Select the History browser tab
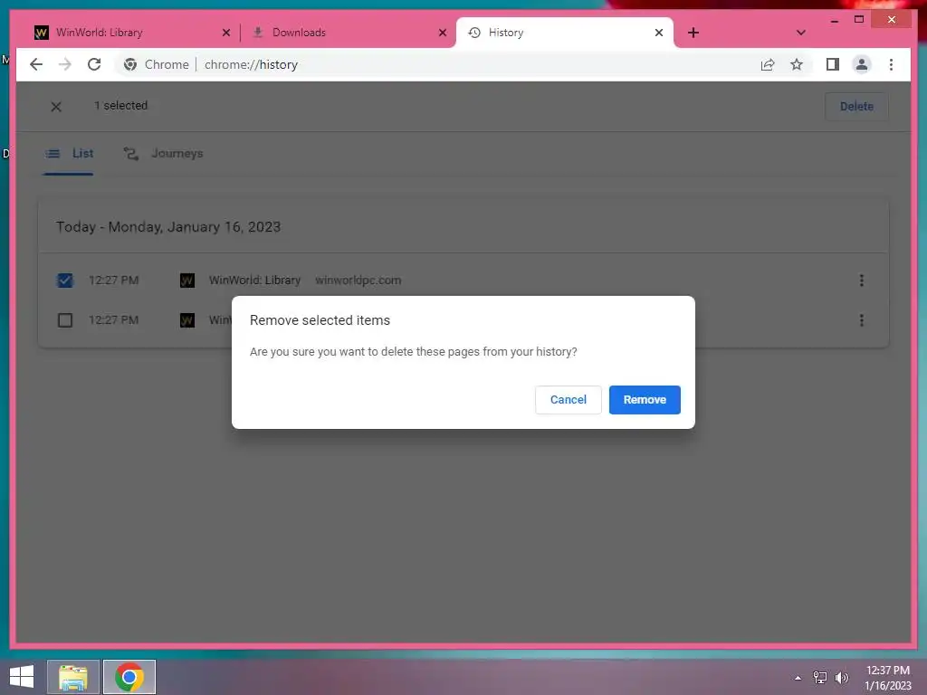927x695 pixels. point(564,33)
